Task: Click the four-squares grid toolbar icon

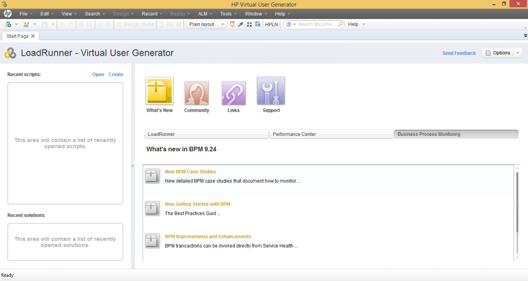Action: pos(249,24)
